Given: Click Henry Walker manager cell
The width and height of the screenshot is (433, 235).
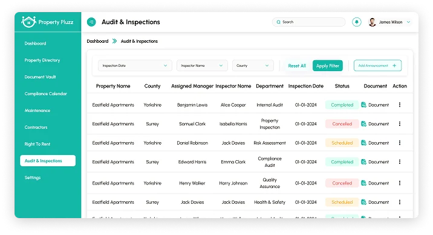Looking at the screenshot, I should point(192,183).
